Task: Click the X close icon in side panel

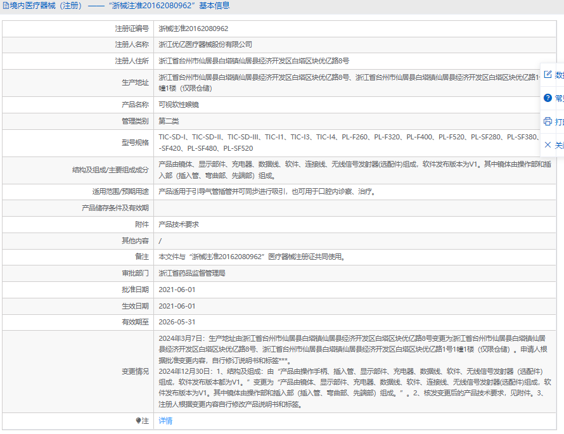Action: 548,144
